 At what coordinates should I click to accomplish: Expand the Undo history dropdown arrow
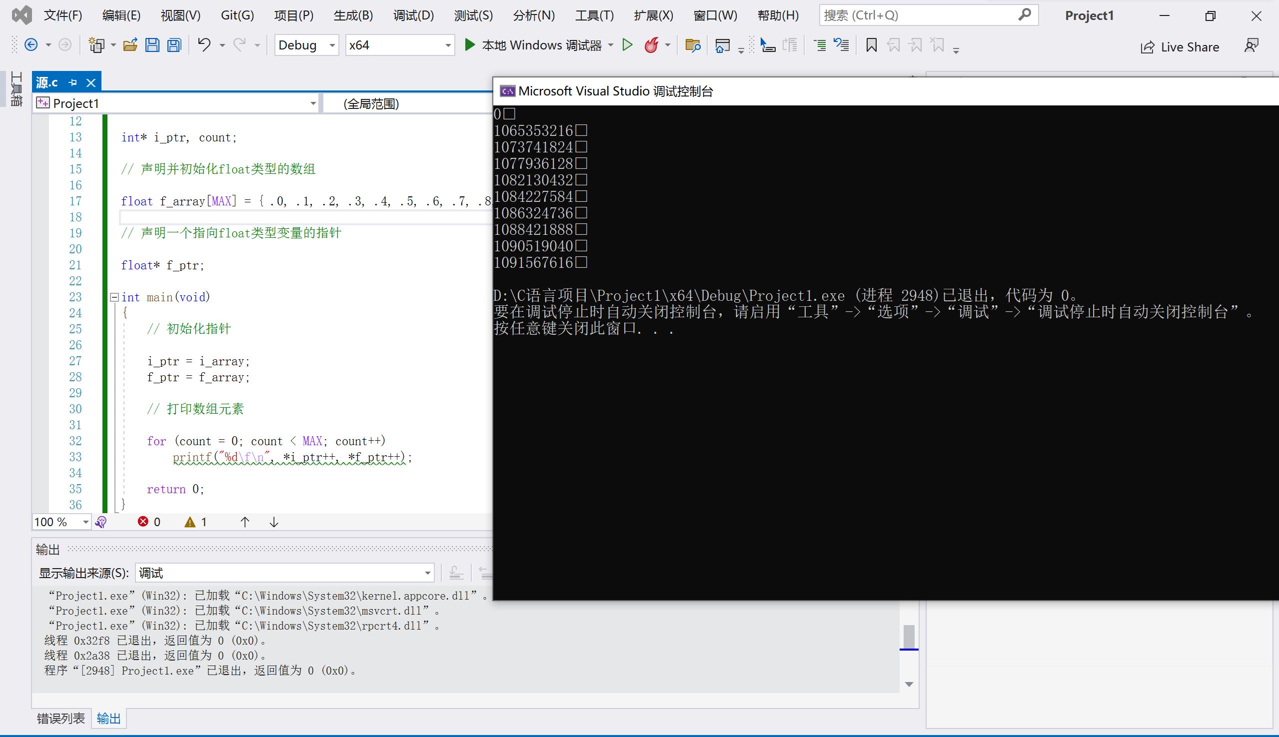click(222, 45)
